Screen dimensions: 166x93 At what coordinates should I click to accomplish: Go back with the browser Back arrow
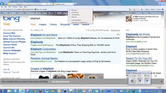click(x=2, y=4)
